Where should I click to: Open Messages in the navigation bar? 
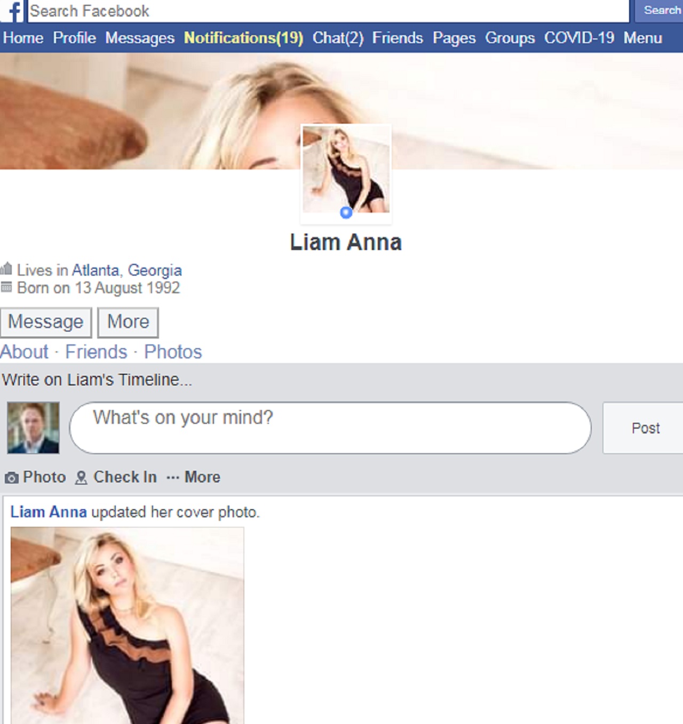[x=140, y=38]
